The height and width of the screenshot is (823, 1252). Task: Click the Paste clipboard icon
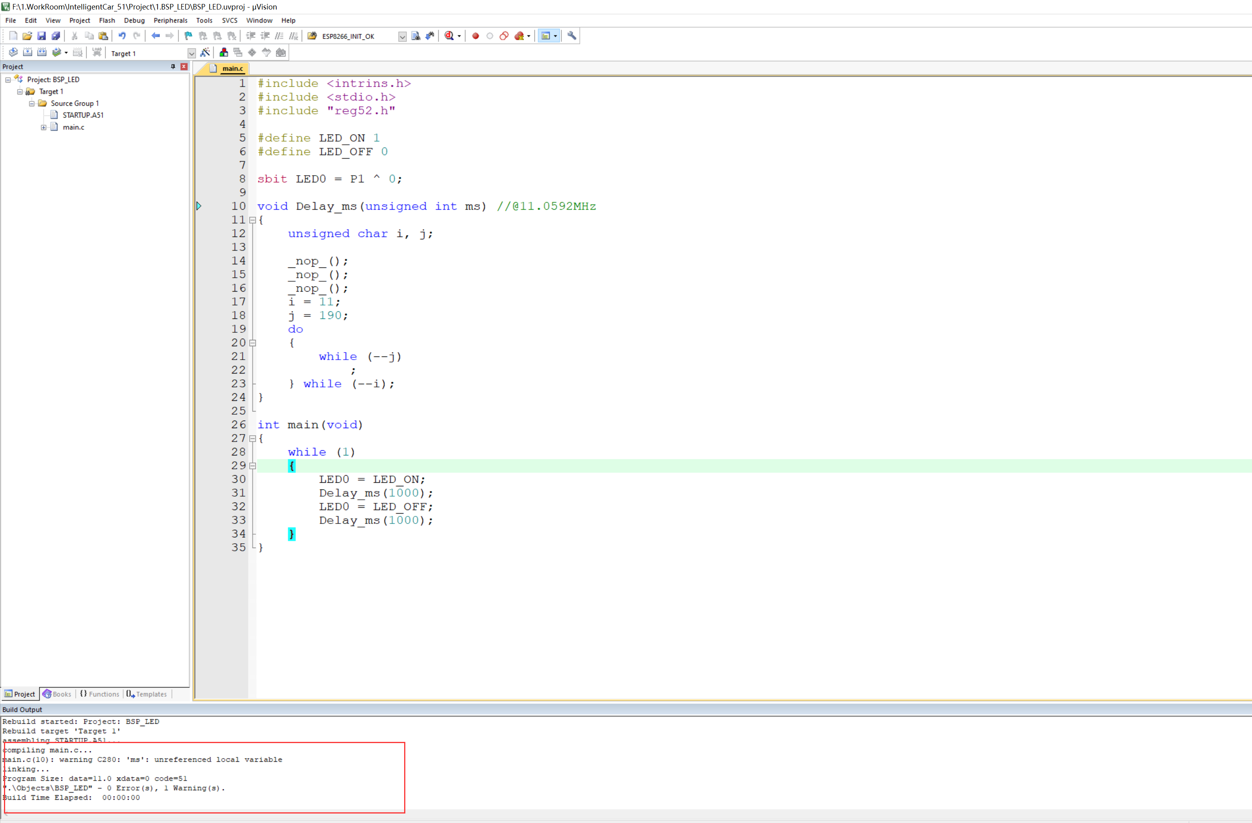tap(104, 36)
